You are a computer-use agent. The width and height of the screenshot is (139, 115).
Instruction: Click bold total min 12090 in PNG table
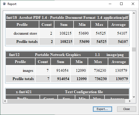(79, 79)
